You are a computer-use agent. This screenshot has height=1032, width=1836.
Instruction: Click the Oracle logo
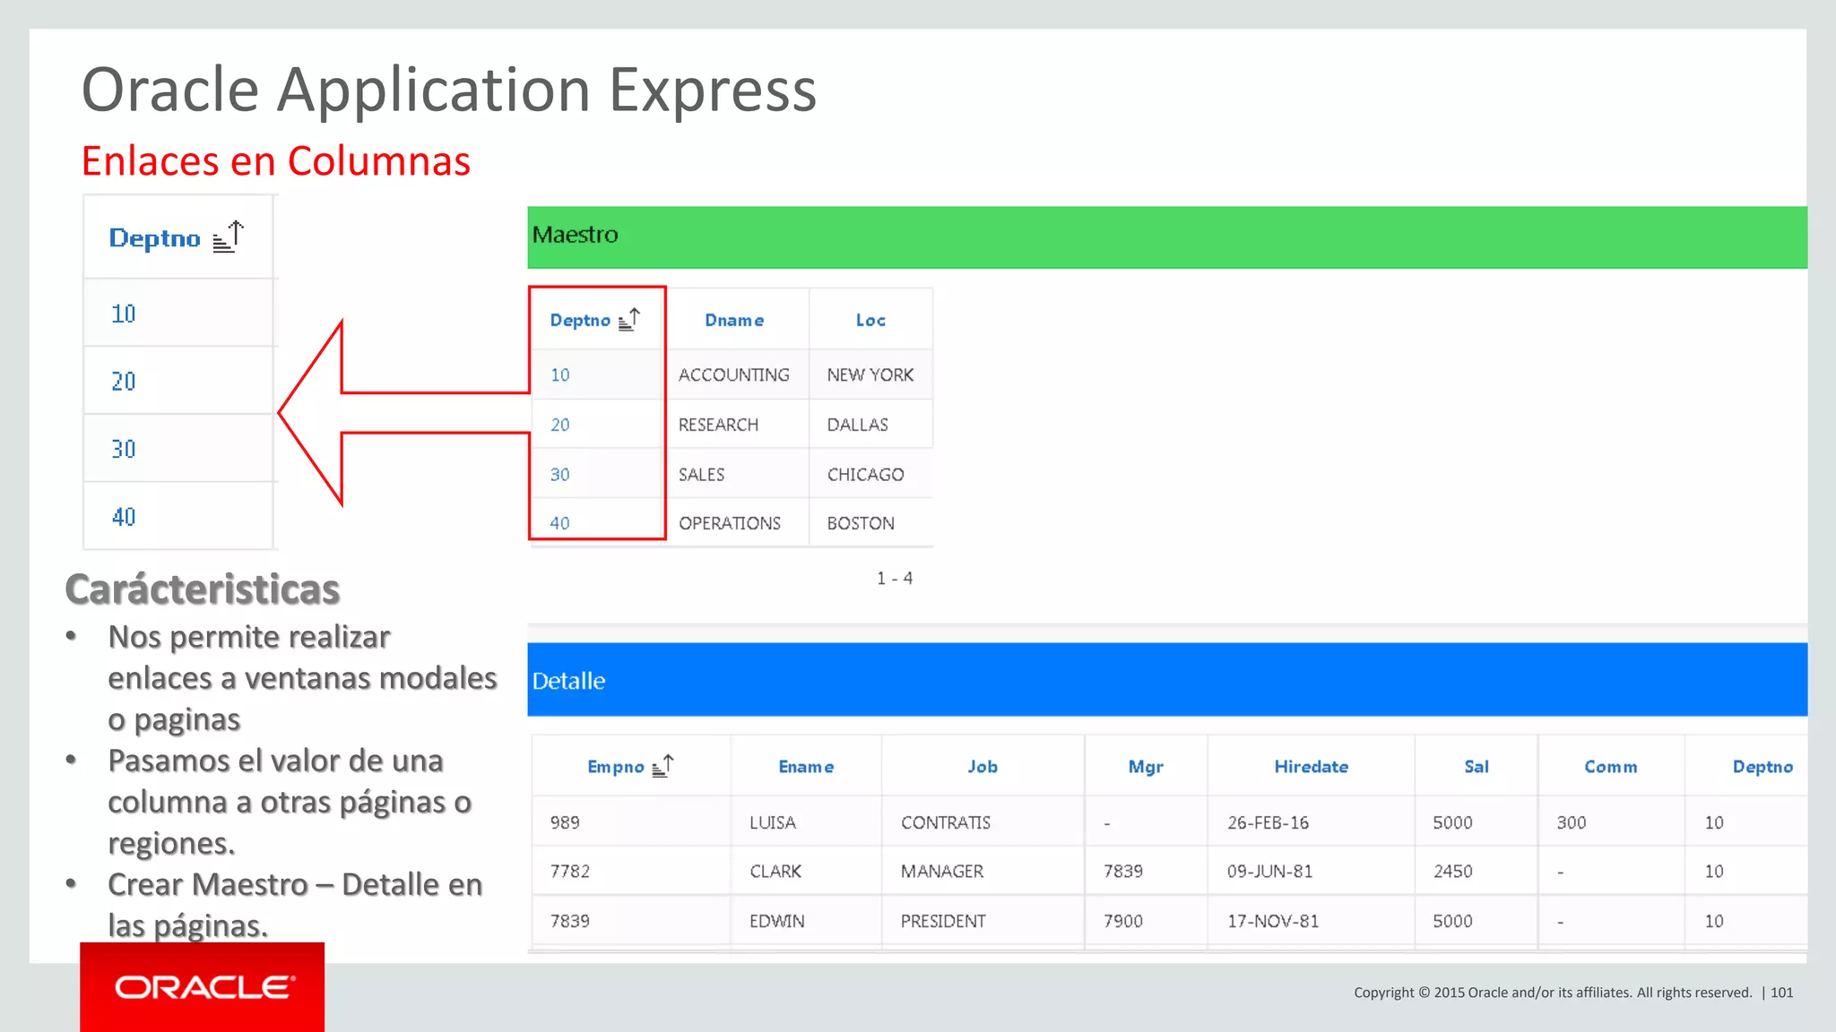203,987
